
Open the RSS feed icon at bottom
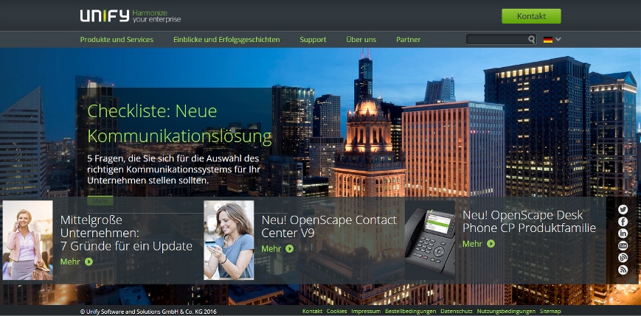click(623, 270)
